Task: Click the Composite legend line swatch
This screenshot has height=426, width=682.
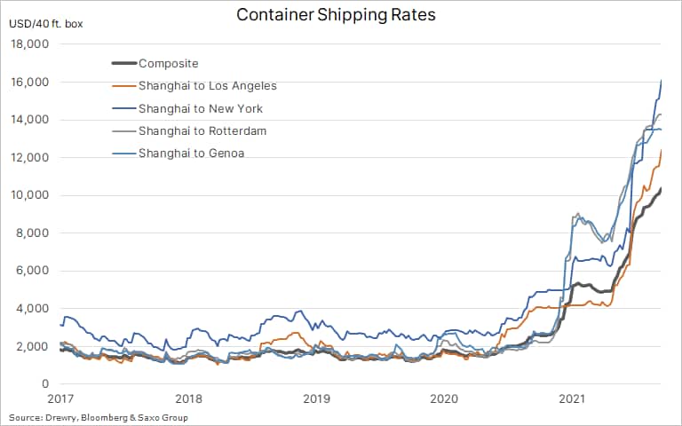Action: pyautogui.click(x=123, y=63)
